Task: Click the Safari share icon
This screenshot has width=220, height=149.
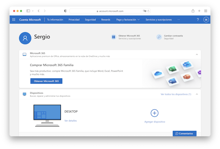Action: pos(193,11)
